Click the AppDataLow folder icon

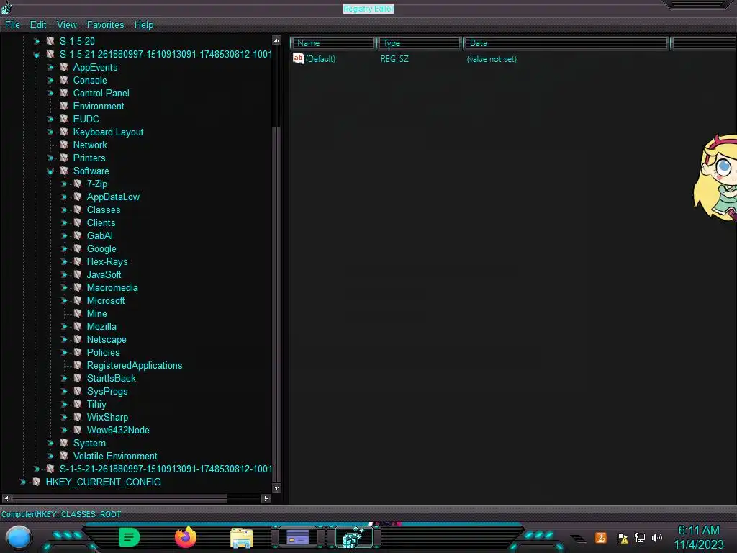tap(78, 197)
